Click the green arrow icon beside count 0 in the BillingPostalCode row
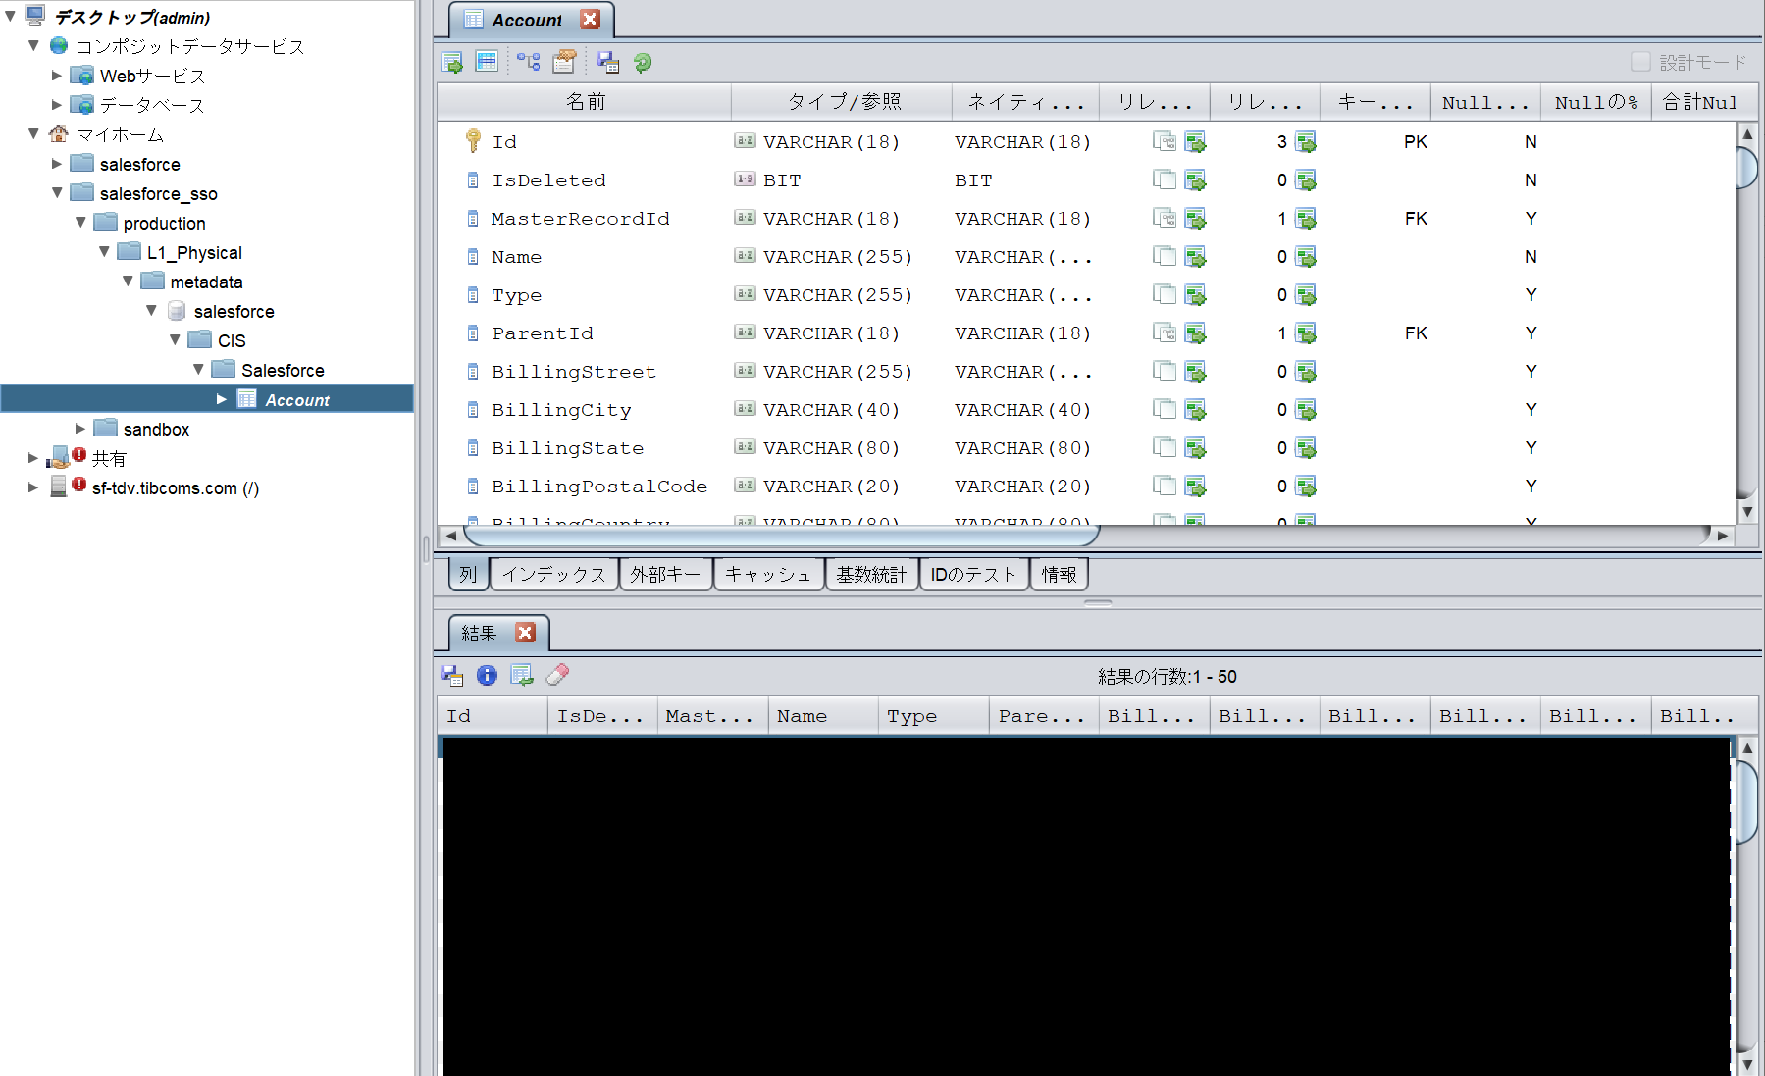 pos(1306,487)
